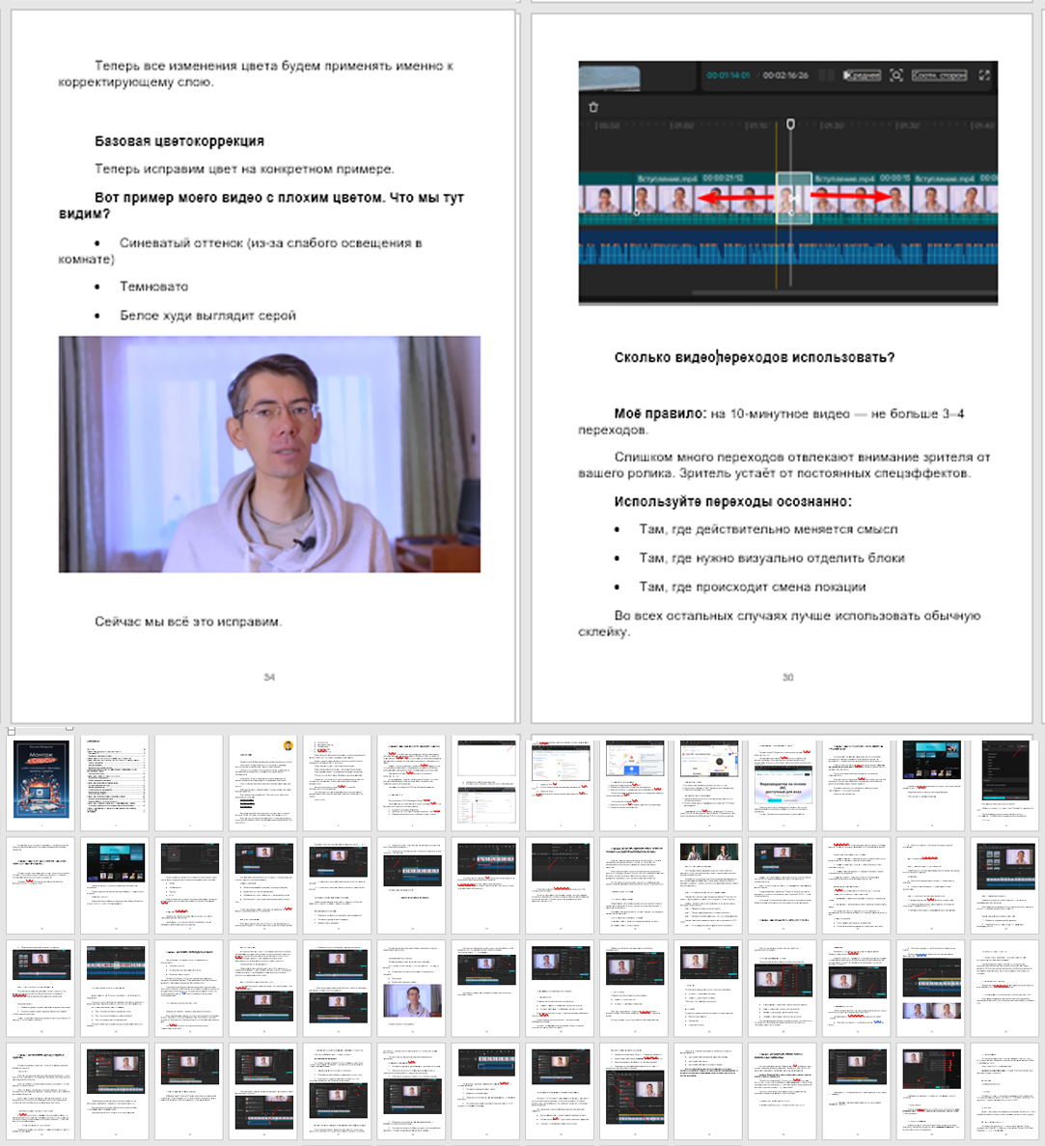Click the white playhead handle on the timeline ruler
This screenshot has width=1045, height=1146.
[x=790, y=125]
